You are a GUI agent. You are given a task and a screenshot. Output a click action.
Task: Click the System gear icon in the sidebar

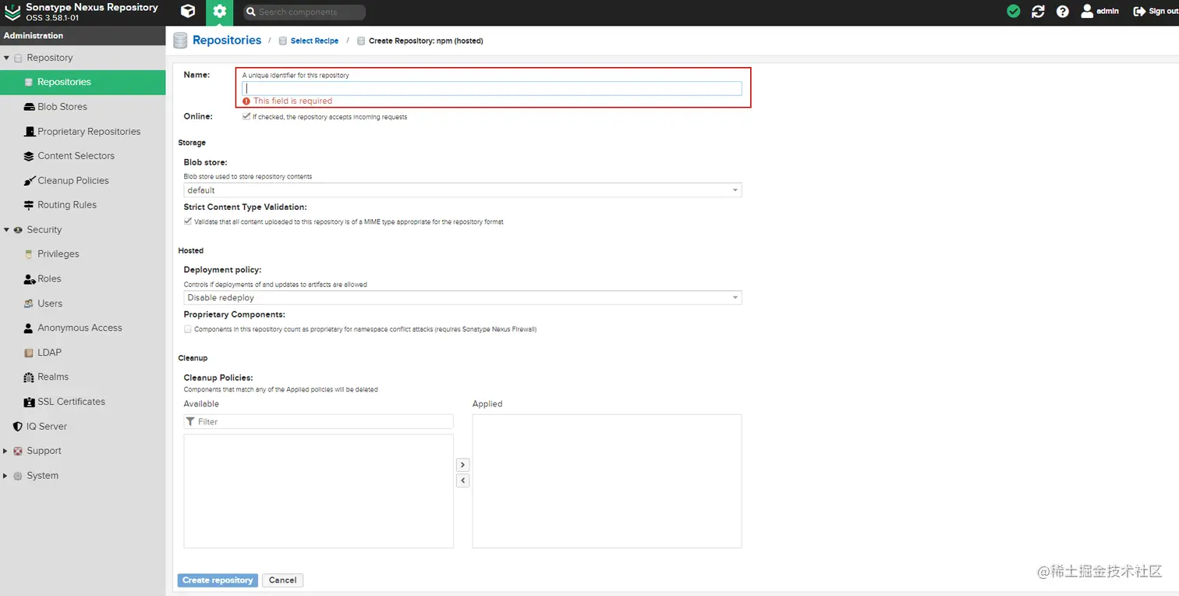coord(18,476)
